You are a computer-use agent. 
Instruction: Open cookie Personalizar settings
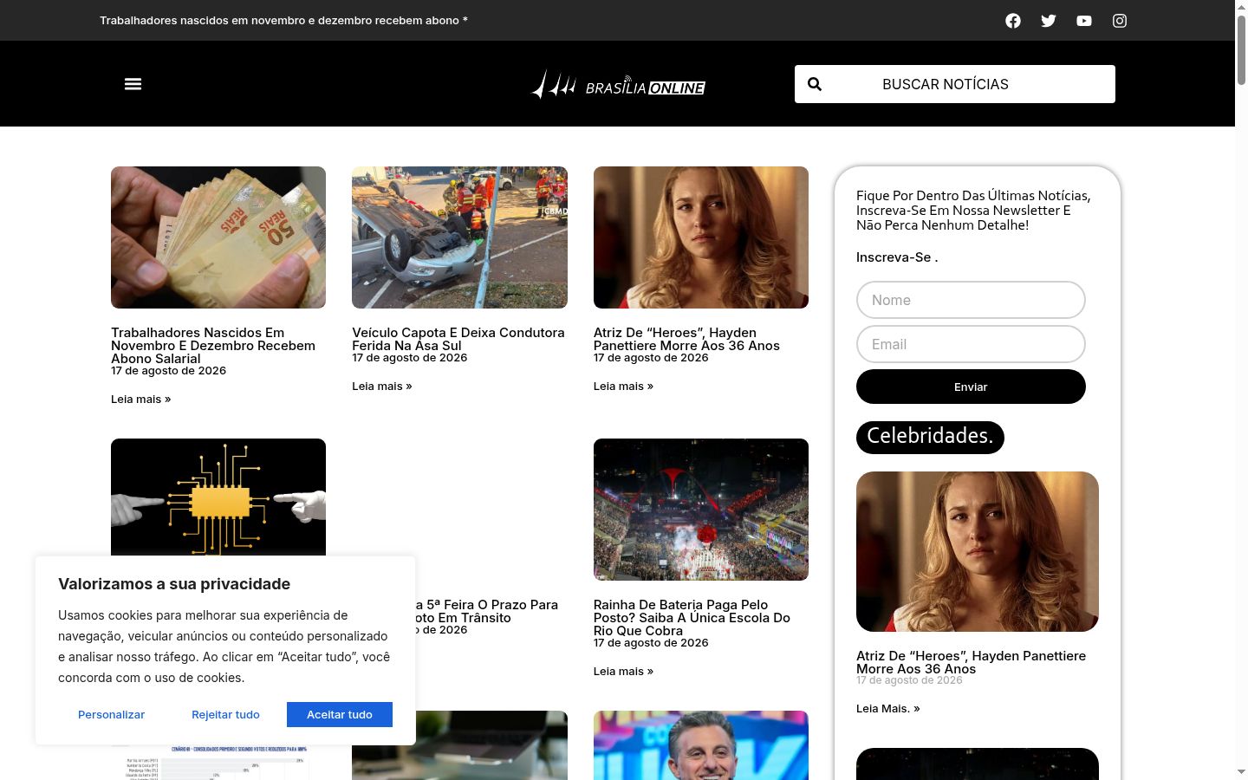coord(111,714)
